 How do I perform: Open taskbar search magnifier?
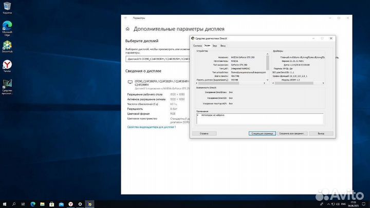point(14,204)
